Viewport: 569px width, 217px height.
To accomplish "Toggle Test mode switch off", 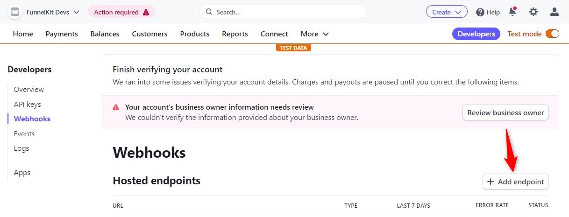I will (x=552, y=34).
